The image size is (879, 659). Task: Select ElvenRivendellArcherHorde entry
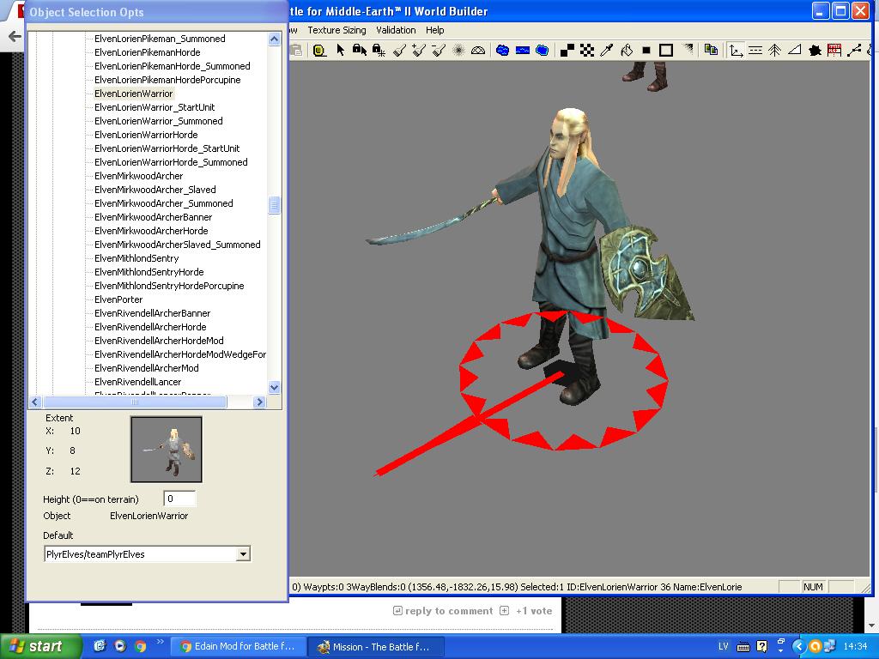pyautogui.click(x=150, y=327)
